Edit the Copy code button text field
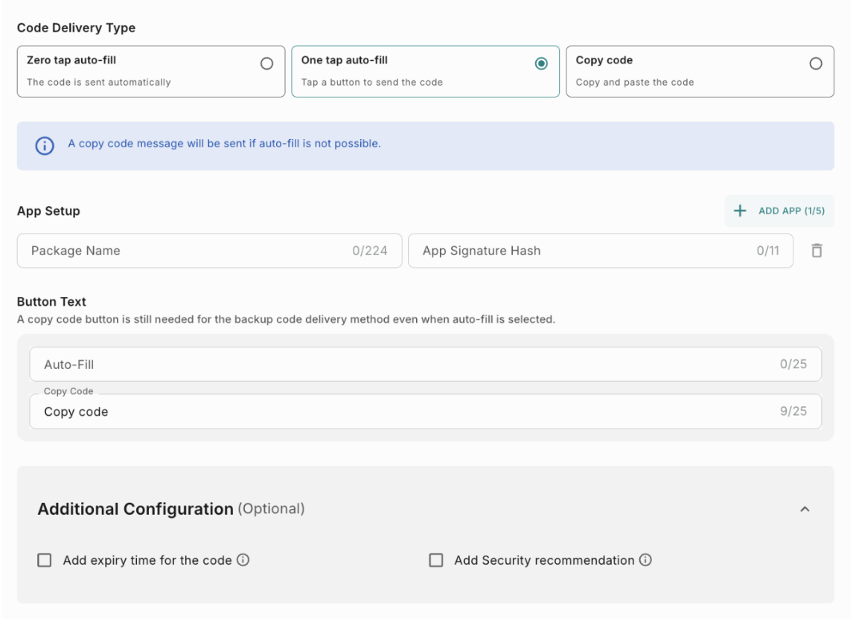 tap(402, 412)
